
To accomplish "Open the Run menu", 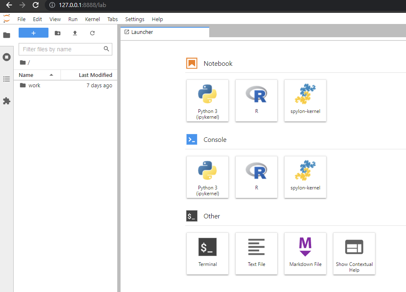I will [73, 19].
